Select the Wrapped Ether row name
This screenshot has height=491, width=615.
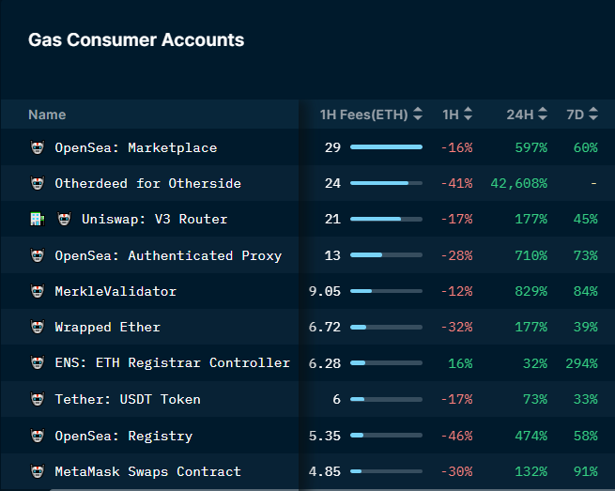(107, 327)
